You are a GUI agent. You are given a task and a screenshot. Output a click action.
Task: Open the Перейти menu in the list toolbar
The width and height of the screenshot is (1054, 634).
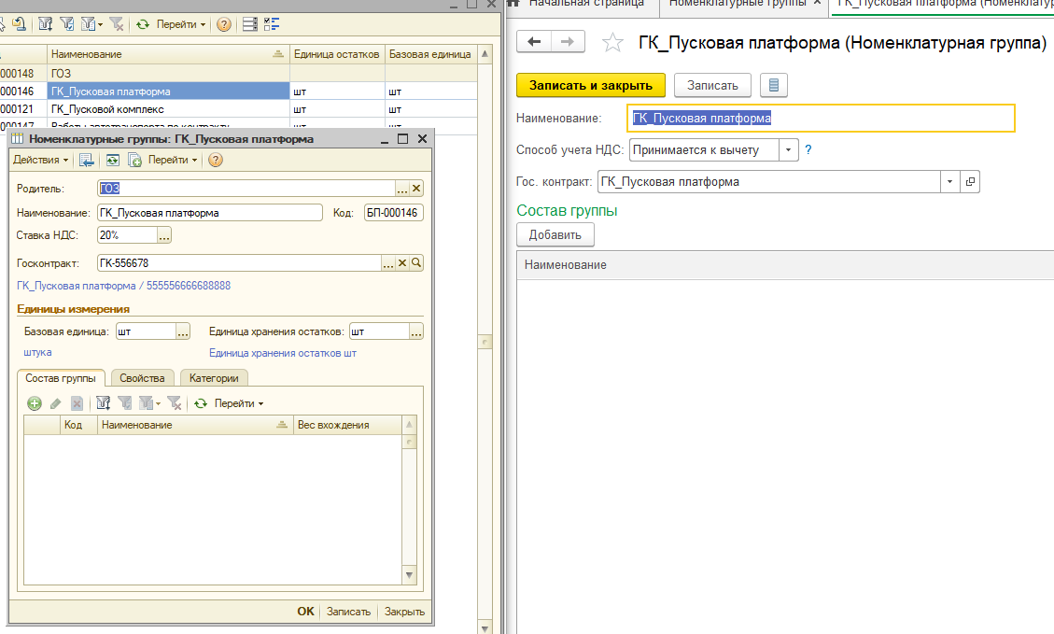181,25
